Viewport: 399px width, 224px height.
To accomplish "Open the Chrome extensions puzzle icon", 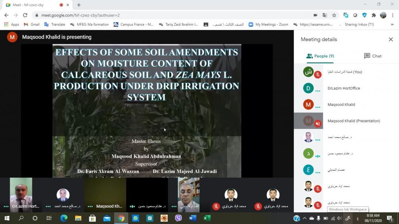I will [x=374, y=15].
